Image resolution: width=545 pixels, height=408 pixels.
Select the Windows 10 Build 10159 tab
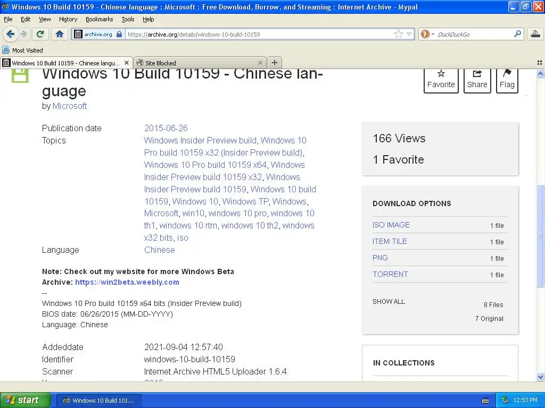[66, 63]
